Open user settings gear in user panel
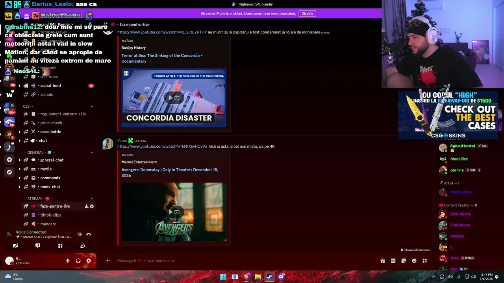Viewport: 504px width, 283px height. click(x=89, y=261)
